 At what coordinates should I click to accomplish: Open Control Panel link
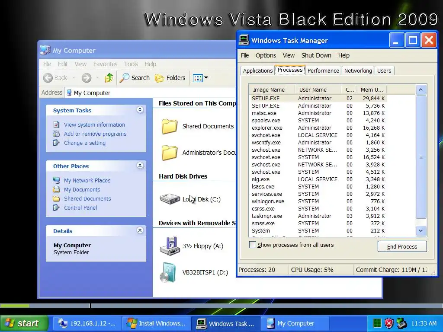click(80, 207)
